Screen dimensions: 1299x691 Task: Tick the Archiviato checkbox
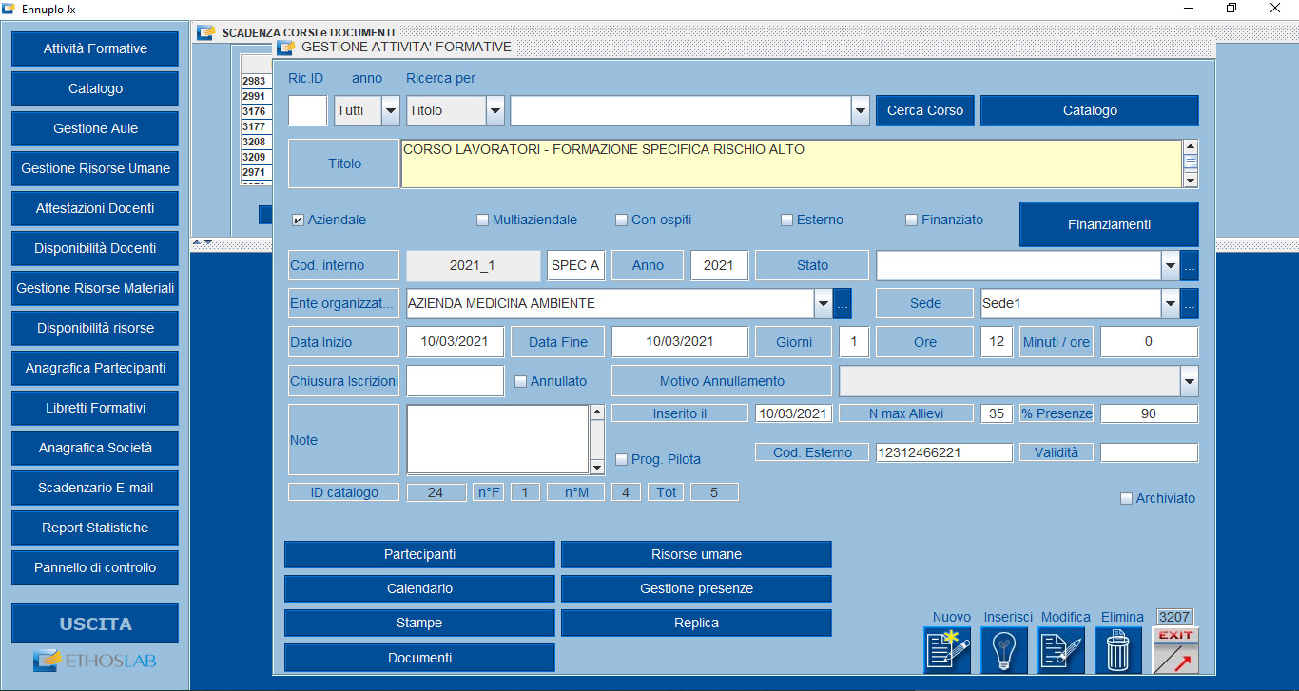coord(1127,499)
